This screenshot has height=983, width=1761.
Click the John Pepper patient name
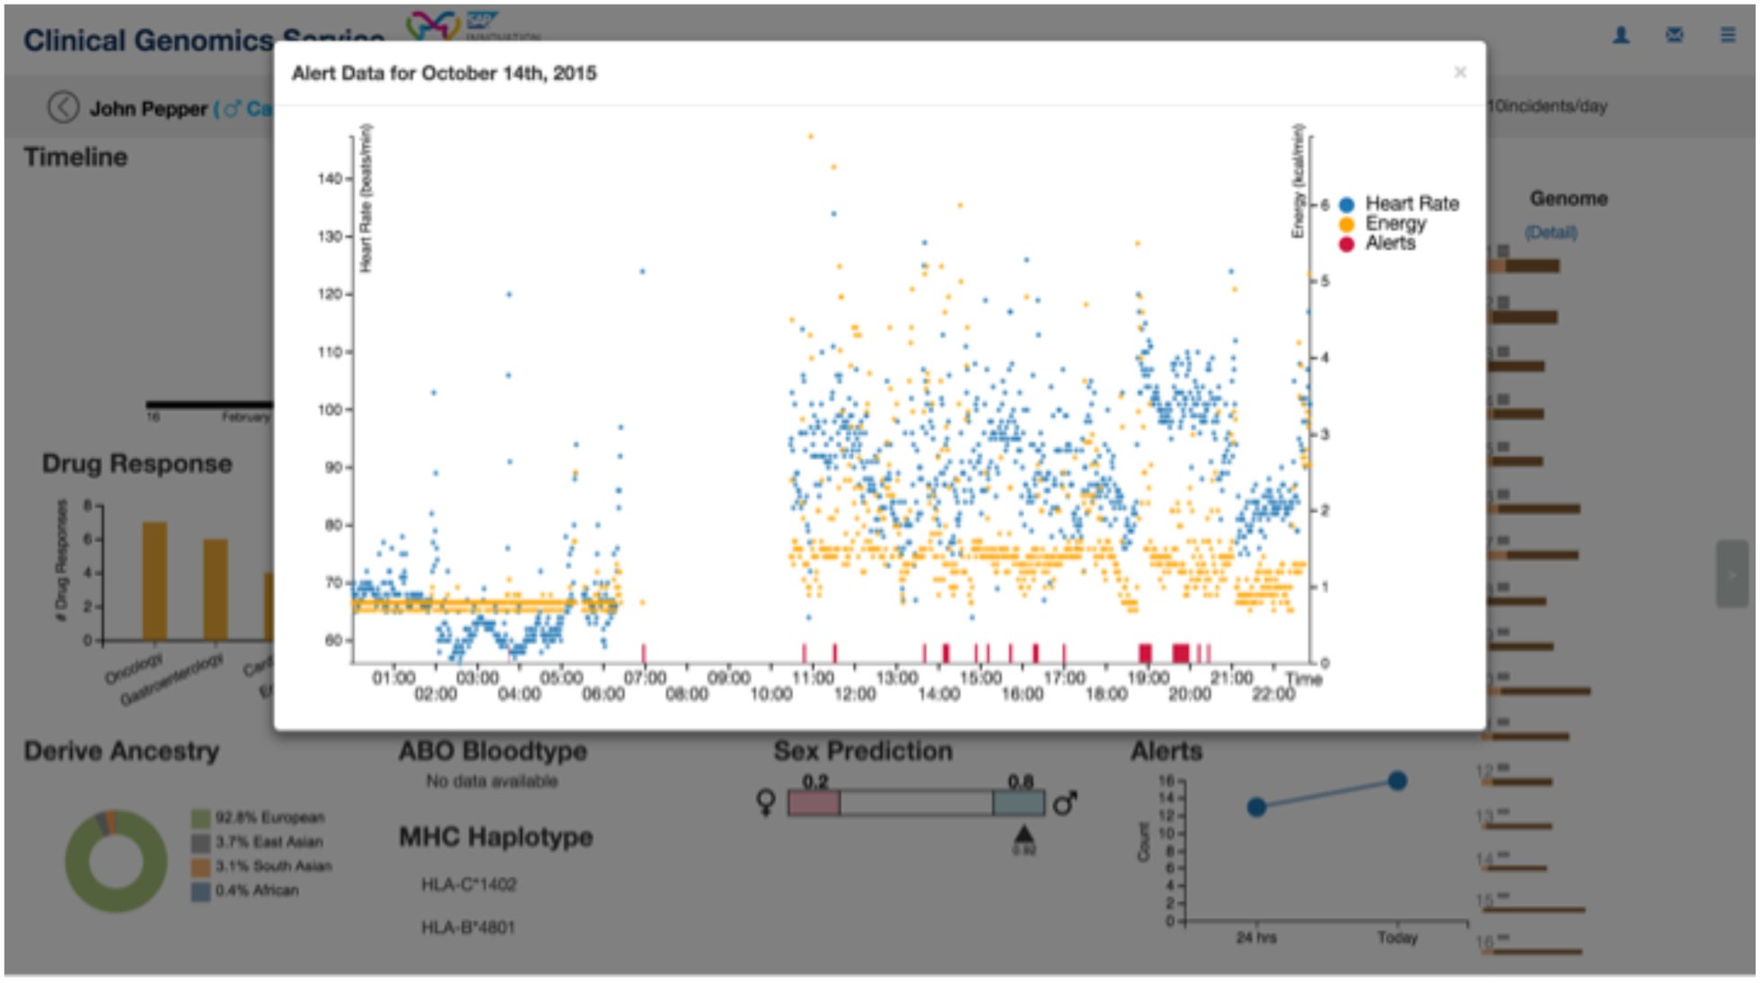click(148, 109)
